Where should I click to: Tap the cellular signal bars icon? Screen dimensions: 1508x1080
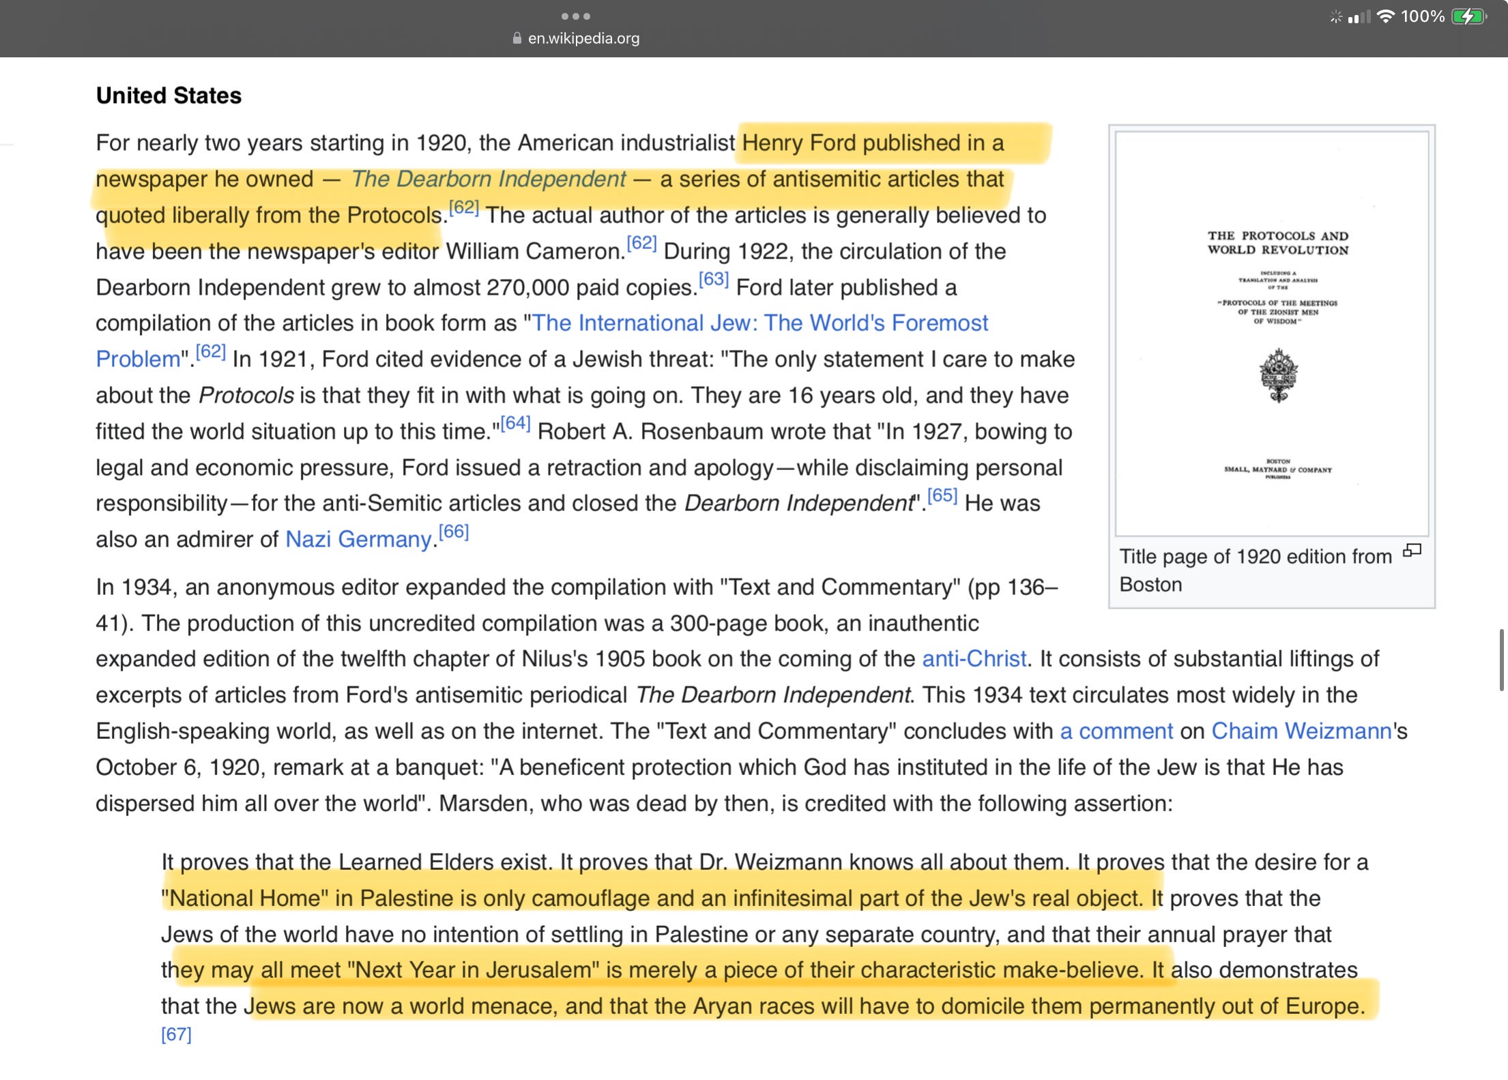[1359, 17]
